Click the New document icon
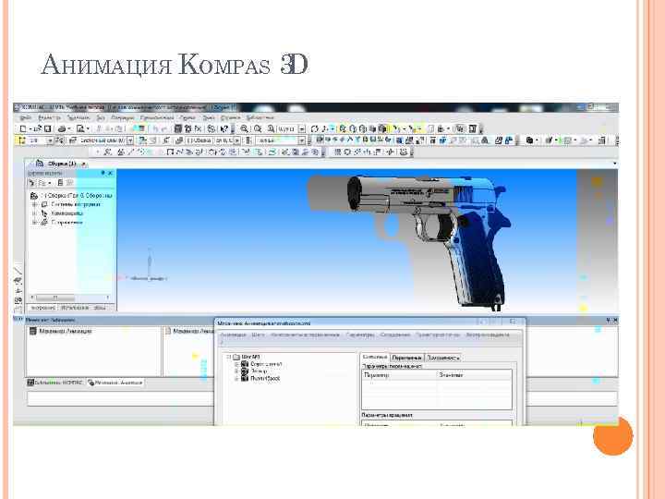The width and height of the screenshot is (665, 499). tap(23, 128)
